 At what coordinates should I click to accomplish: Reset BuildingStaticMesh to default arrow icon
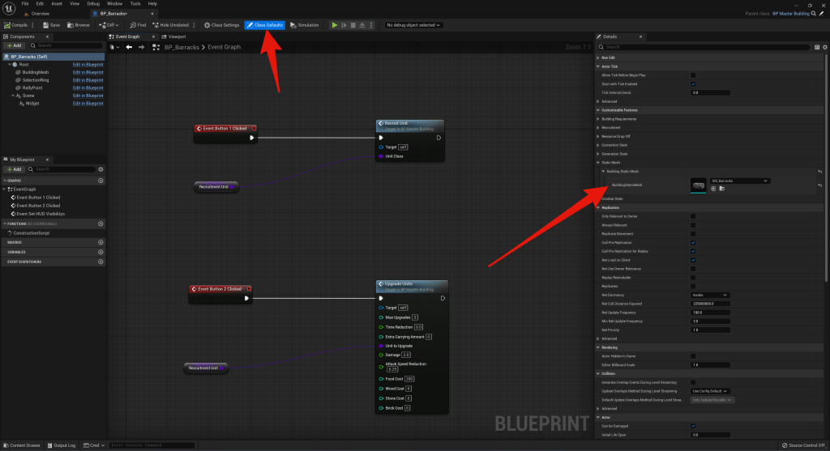point(819,185)
